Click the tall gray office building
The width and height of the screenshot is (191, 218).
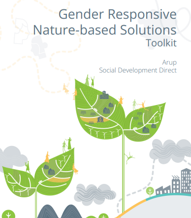coord(186,181)
